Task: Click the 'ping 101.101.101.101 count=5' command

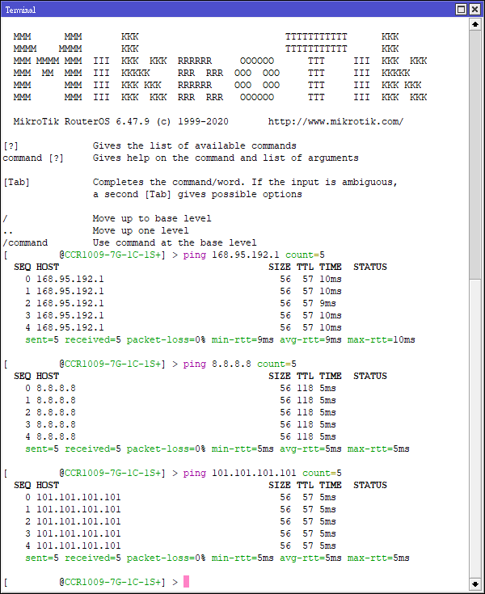Action: pos(262,473)
